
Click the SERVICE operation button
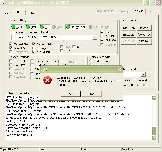tap(128, 35)
